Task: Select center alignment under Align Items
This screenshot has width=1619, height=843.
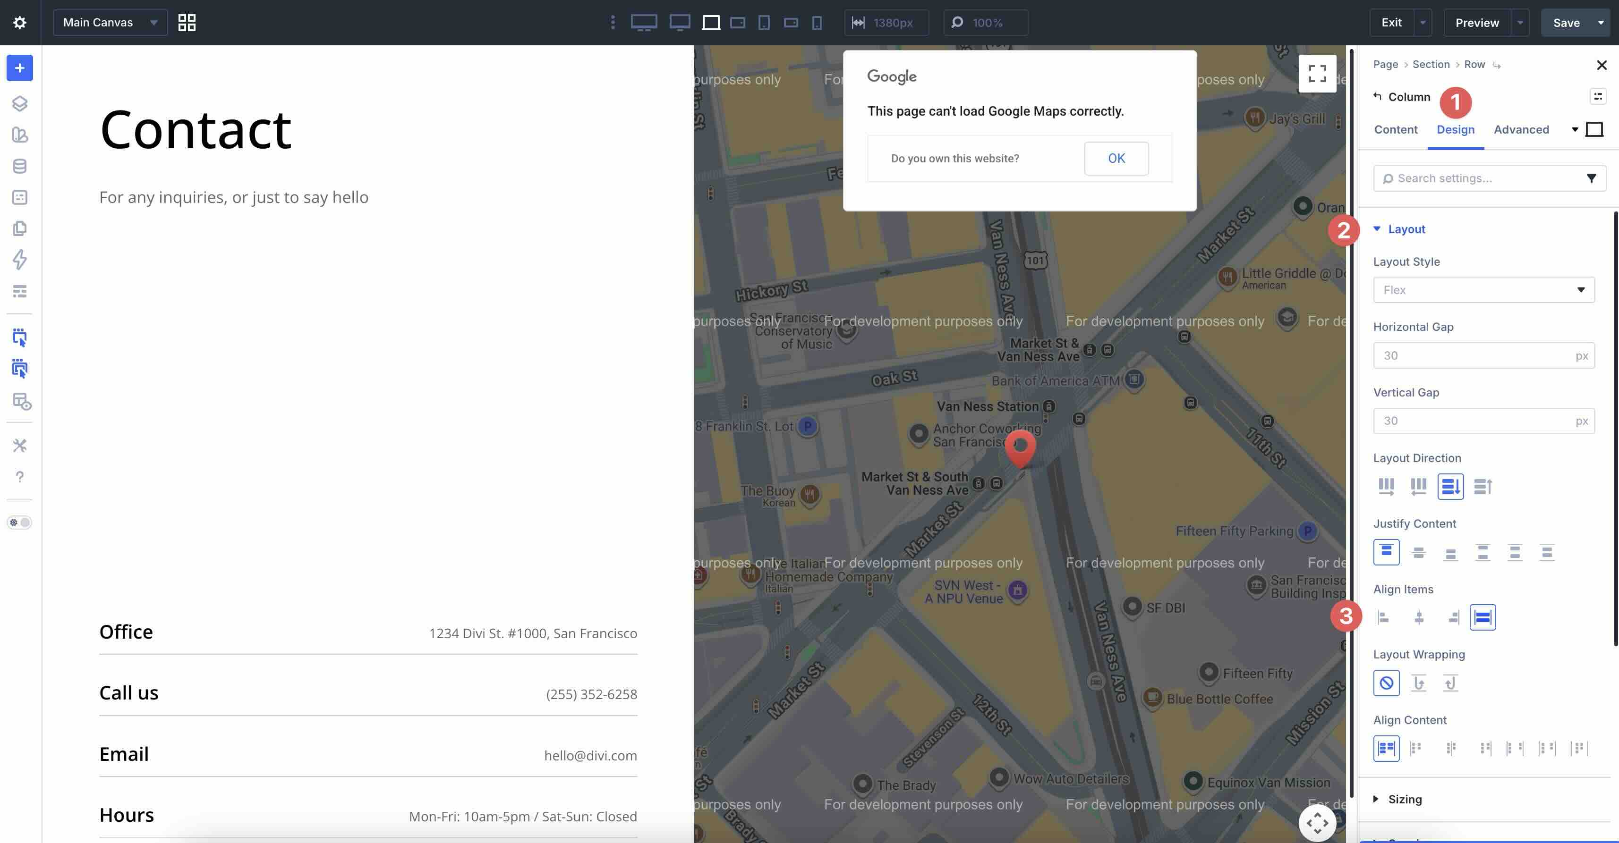Action: (1418, 617)
